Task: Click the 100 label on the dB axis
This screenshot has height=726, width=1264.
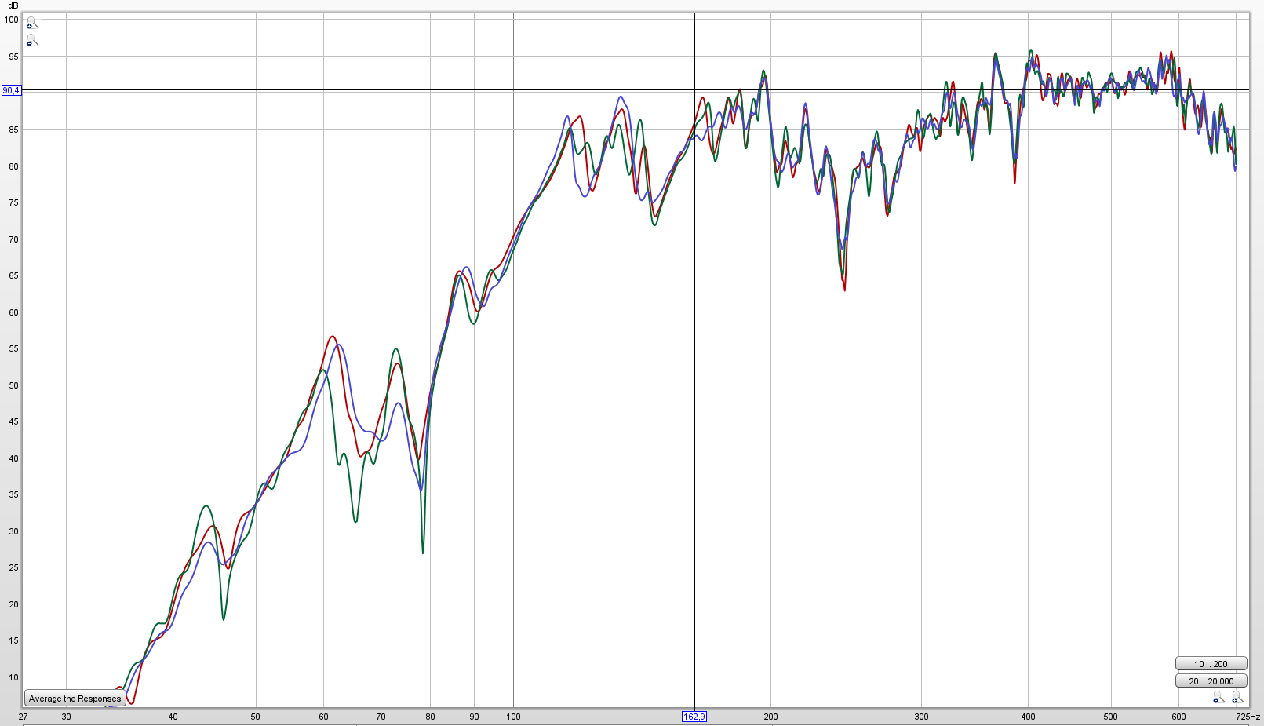Action: tap(11, 20)
